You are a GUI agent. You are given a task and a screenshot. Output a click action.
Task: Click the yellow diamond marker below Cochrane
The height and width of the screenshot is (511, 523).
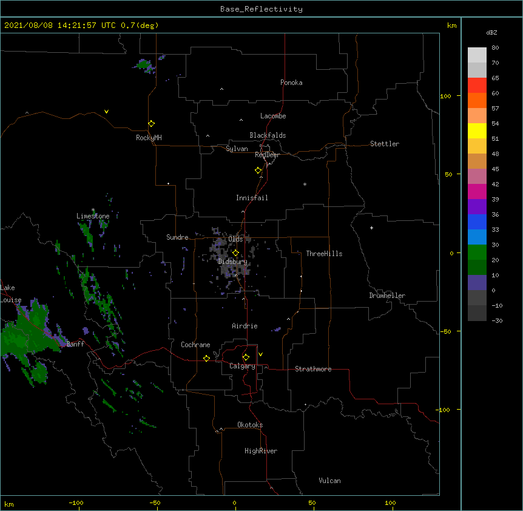pyautogui.click(x=206, y=358)
